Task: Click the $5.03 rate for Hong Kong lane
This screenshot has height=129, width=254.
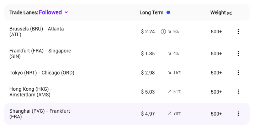Action: pyautogui.click(x=148, y=92)
